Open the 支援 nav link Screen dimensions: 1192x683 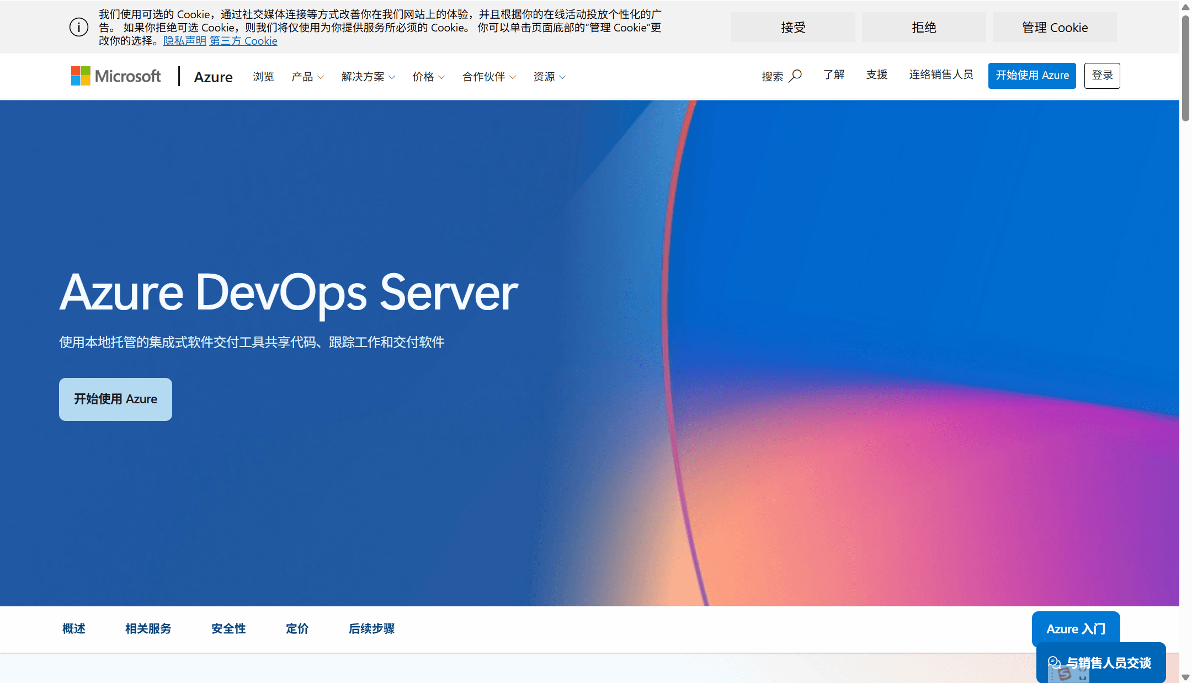pyautogui.click(x=877, y=74)
